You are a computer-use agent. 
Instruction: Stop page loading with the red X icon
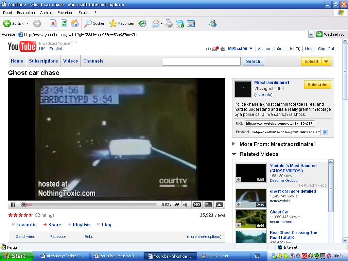tap(53, 23)
